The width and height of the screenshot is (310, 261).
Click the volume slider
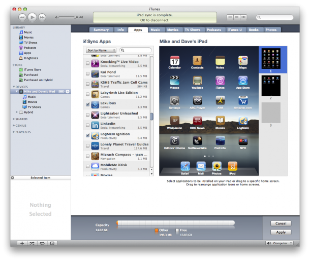(68, 17)
